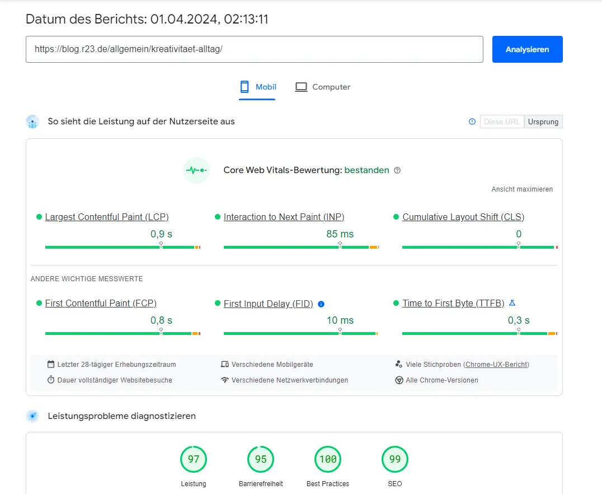Click the laptop computer icon

tap(301, 87)
